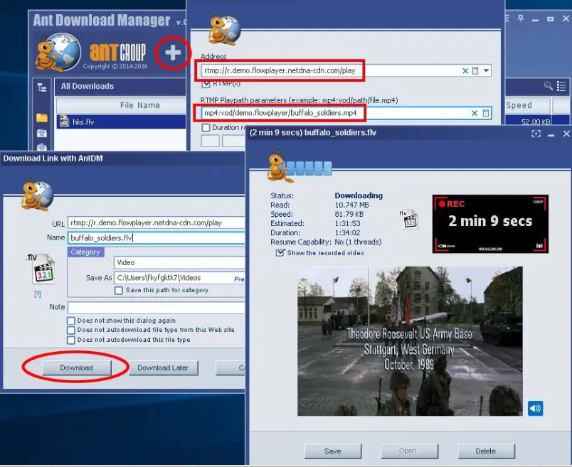Click the paste icon in the Playpath field
The image size is (572, 467).
pos(485,113)
